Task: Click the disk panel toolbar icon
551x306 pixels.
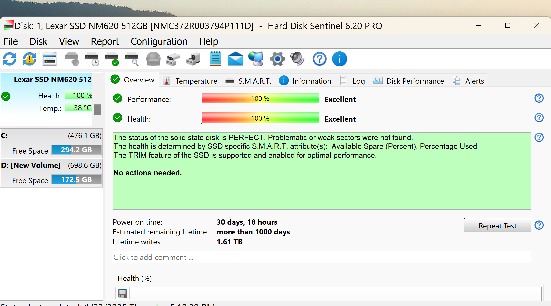Action: pyautogui.click(x=50, y=59)
